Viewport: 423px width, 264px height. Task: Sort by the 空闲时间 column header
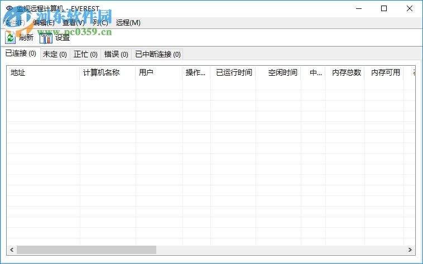278,72
